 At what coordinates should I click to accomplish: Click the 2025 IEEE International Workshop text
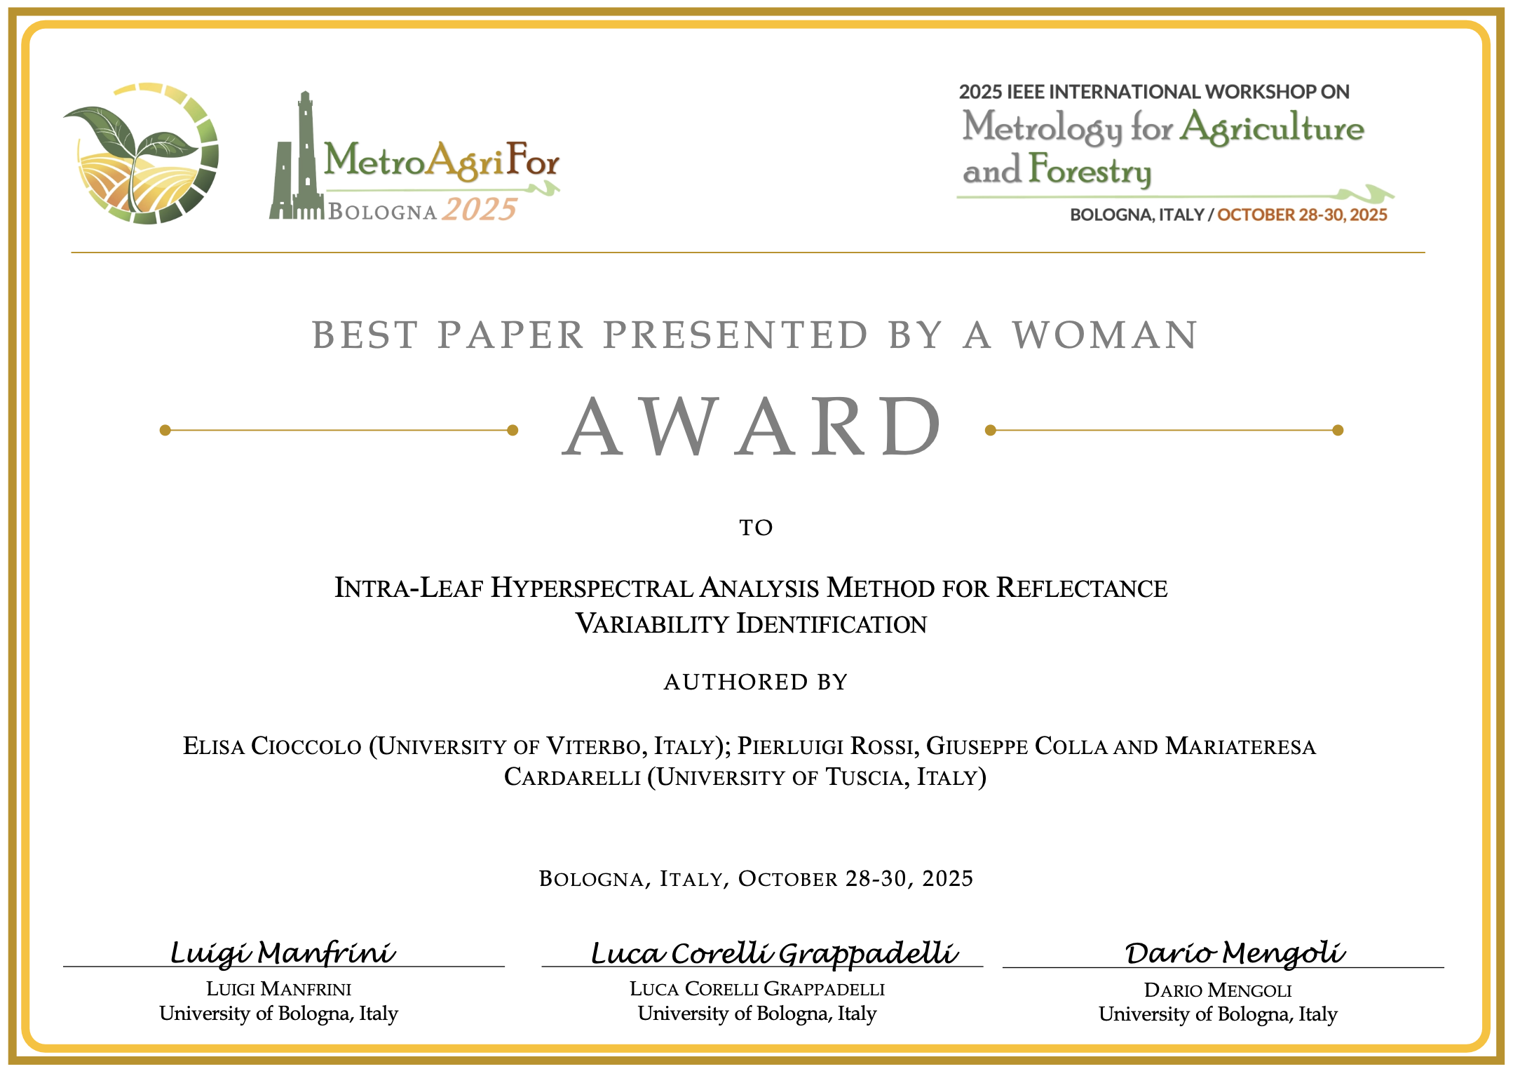(1153, 92)
